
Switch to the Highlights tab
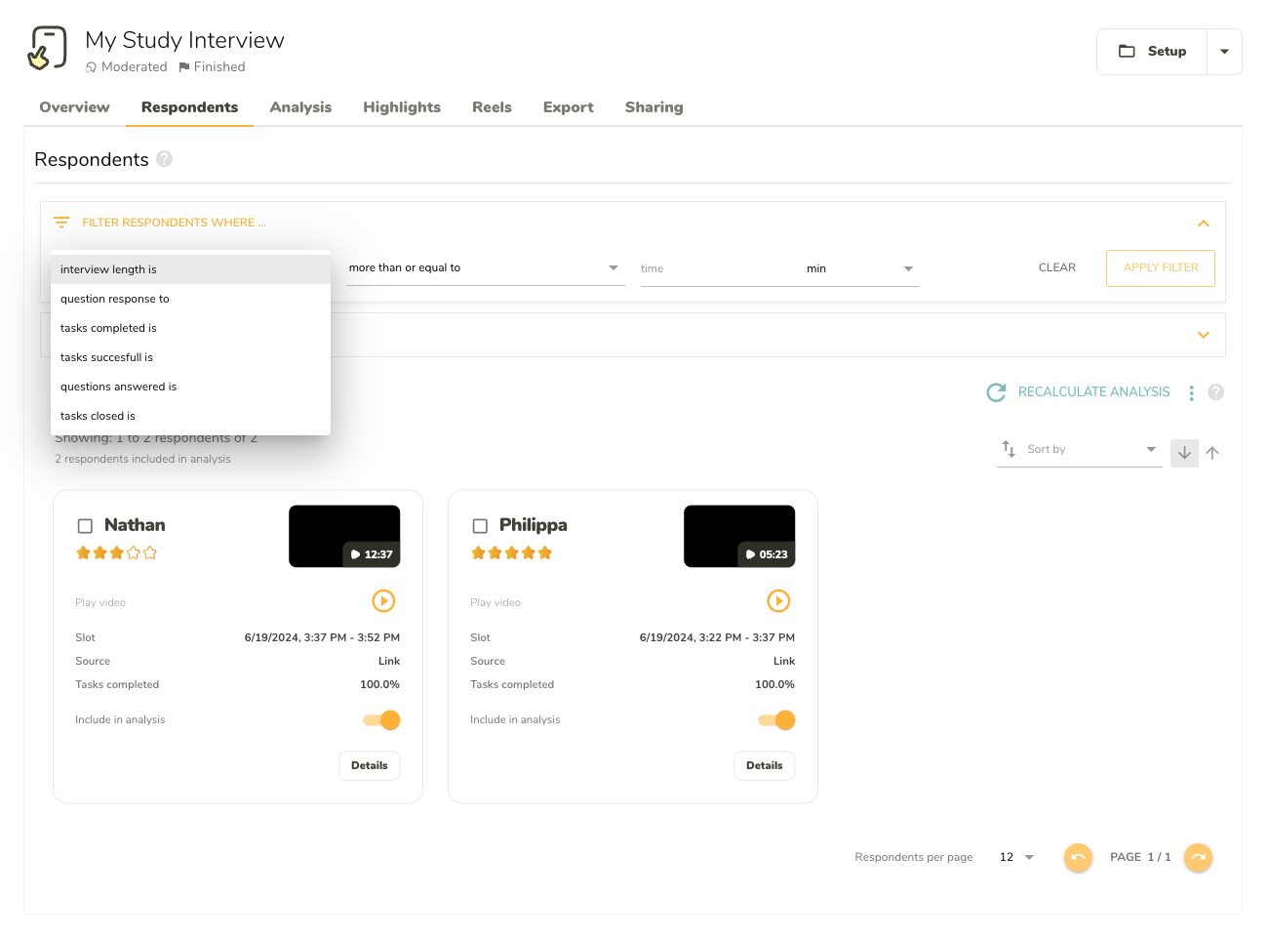click(402, 107)
